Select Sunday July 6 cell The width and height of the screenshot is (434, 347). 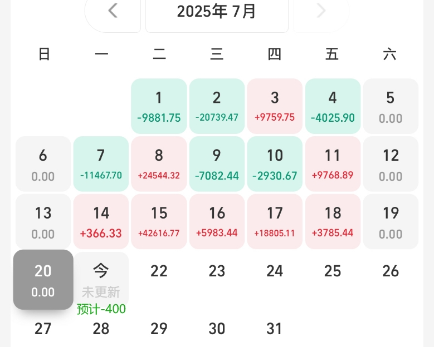tap(43, 164)
